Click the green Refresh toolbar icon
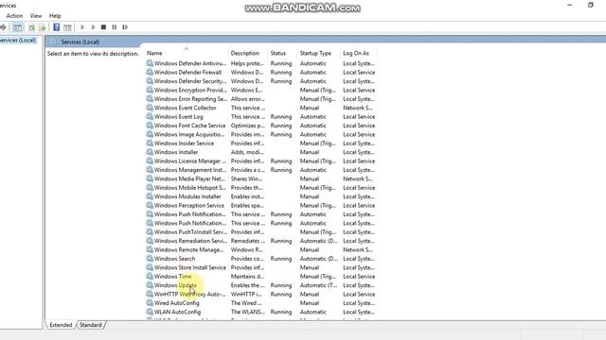The image size is (606, 340). point(31,27)
